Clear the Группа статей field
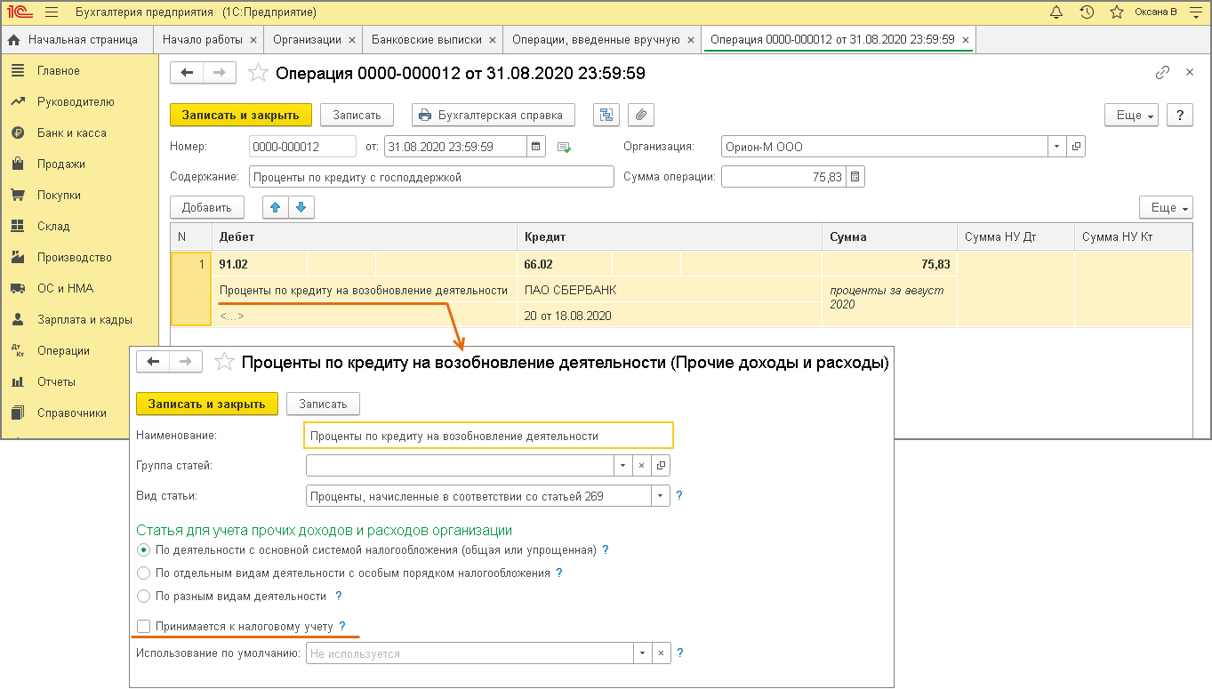 click(644, 465)
